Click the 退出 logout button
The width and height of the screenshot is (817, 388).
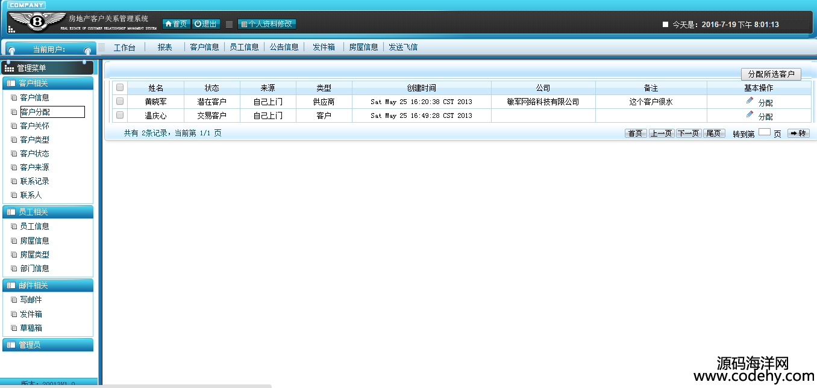point(205,24)
